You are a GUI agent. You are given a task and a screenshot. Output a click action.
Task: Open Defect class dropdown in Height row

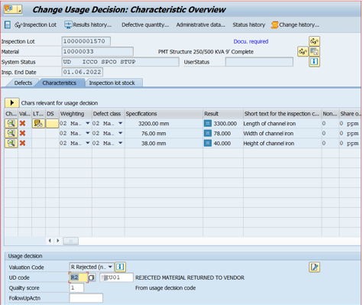pyautogui.click(x=121, y=143)
